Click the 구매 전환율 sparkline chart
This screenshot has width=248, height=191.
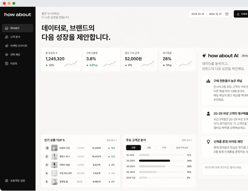[x=110, y=64]
